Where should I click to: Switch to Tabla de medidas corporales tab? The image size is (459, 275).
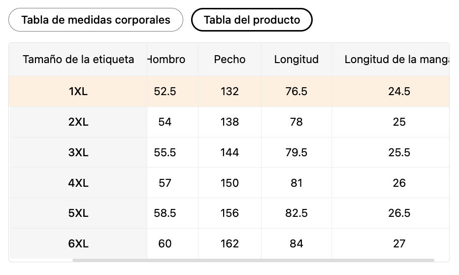[x=96, y=20]
